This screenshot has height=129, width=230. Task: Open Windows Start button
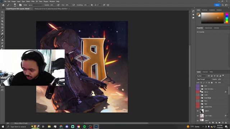[x=3, y=126]
